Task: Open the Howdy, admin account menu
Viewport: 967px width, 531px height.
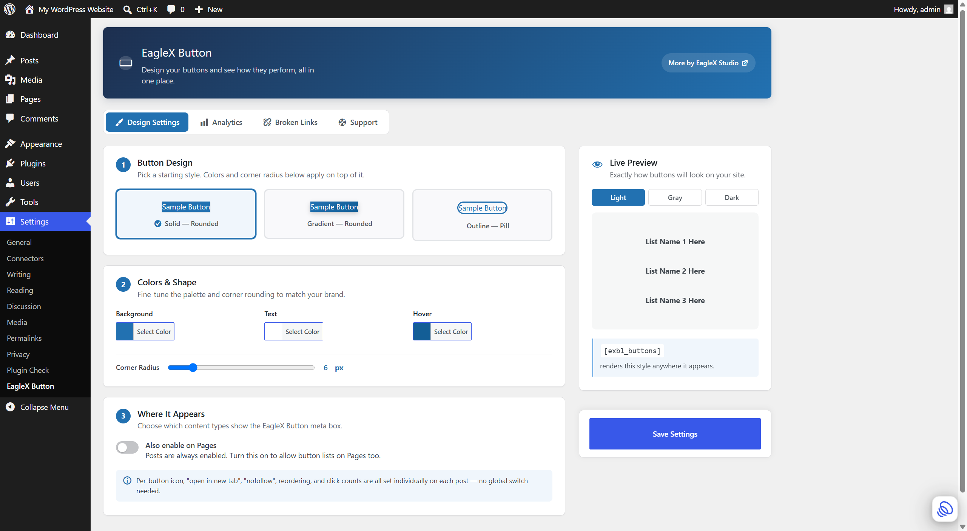Action: coord(923,9)
